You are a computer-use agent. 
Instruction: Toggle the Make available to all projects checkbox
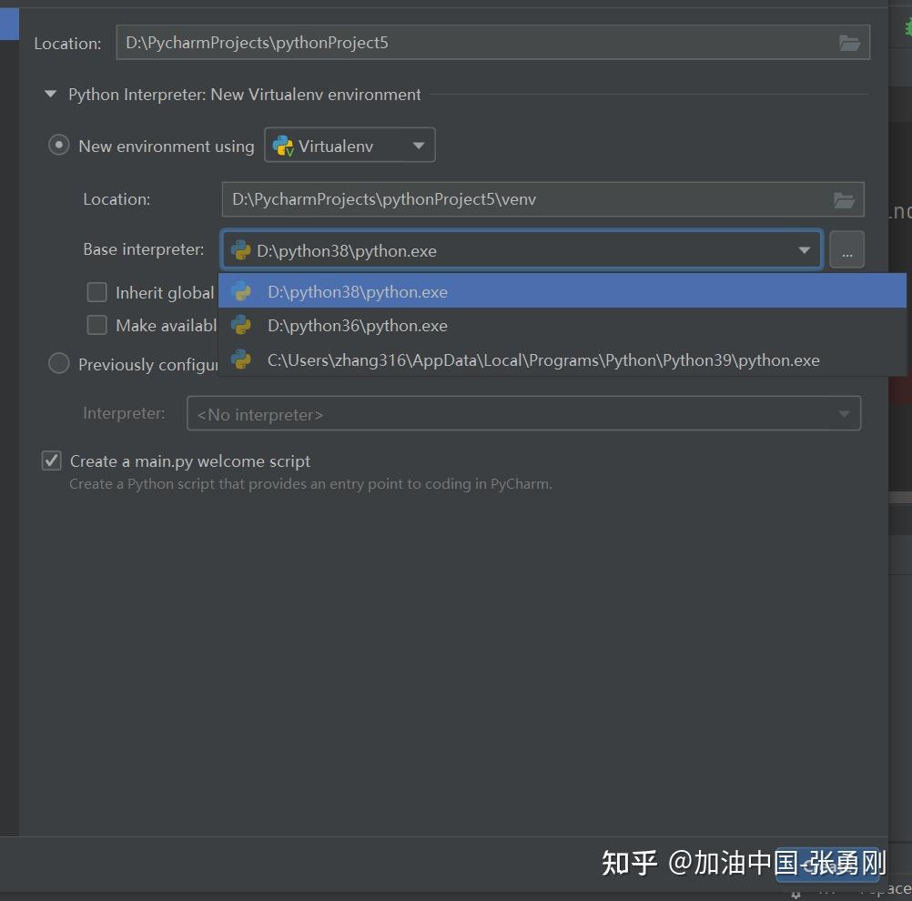point(97,325)
